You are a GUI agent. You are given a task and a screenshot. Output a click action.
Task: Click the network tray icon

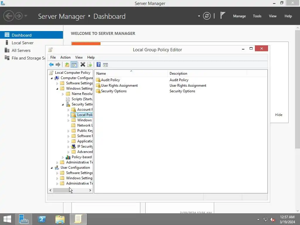point(265,219)
